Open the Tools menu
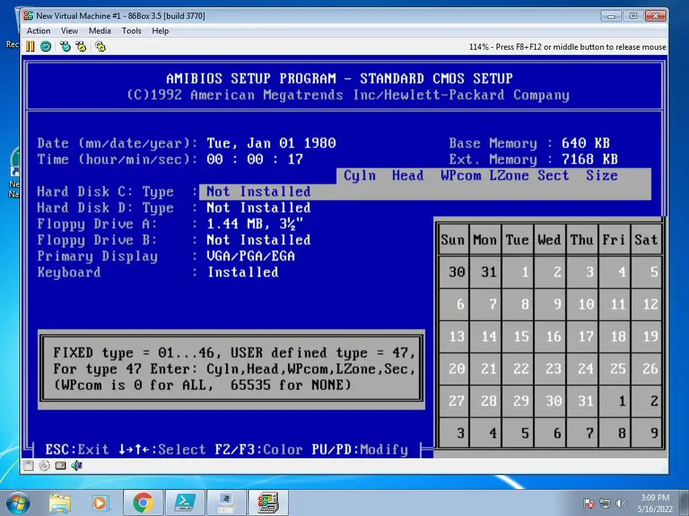This screenshot has width=689, height=516. point(131,31)
